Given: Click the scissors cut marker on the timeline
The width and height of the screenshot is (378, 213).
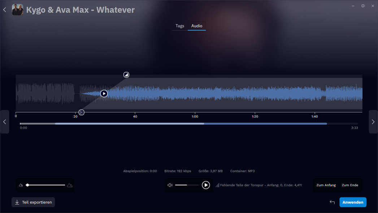Looking at the screenshot, I should (x=82, y=112).
